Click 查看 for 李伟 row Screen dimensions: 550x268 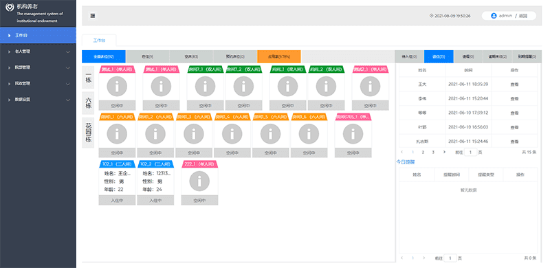coord(514,98)
